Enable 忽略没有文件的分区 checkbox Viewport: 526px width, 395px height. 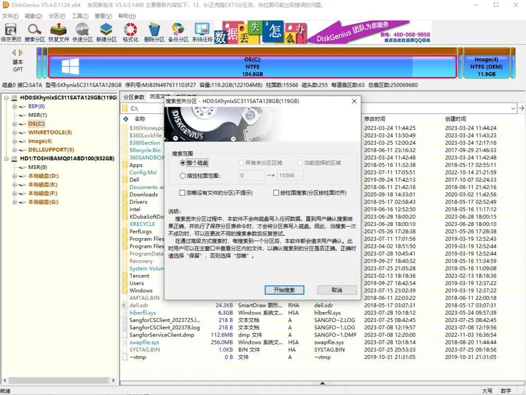click(x=182, y=193)
